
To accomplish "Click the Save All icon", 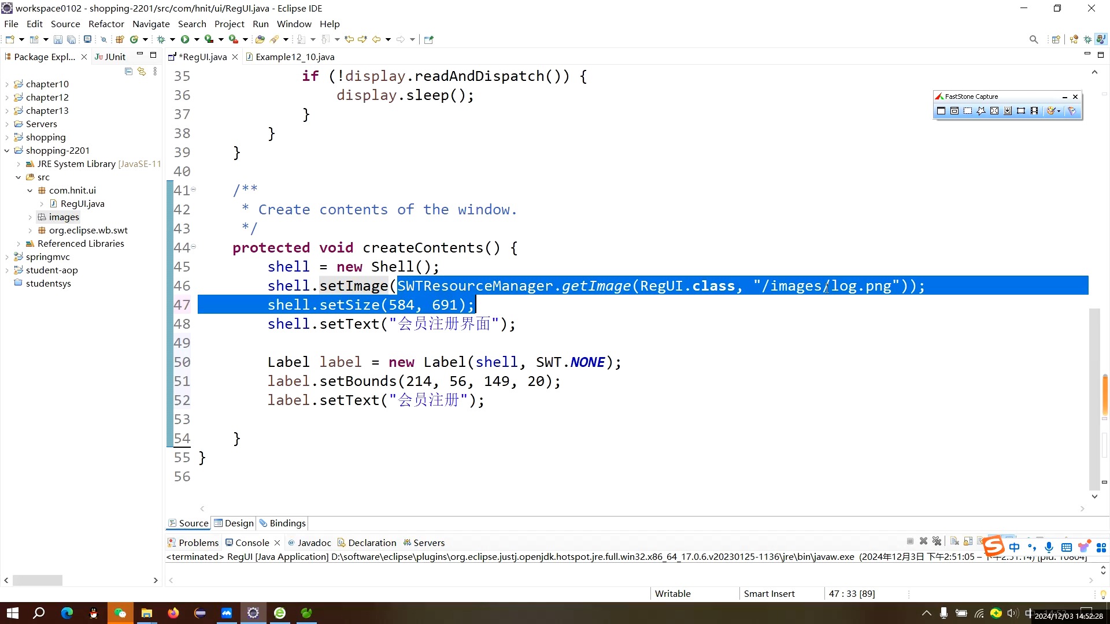I will coord(71,39).
